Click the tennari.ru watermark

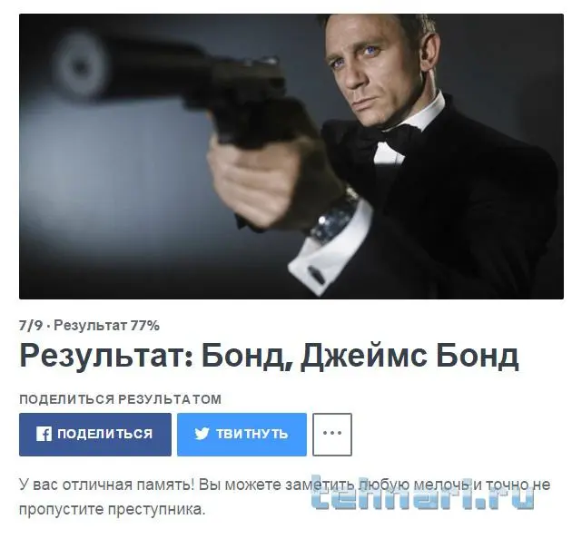point(423,492)
